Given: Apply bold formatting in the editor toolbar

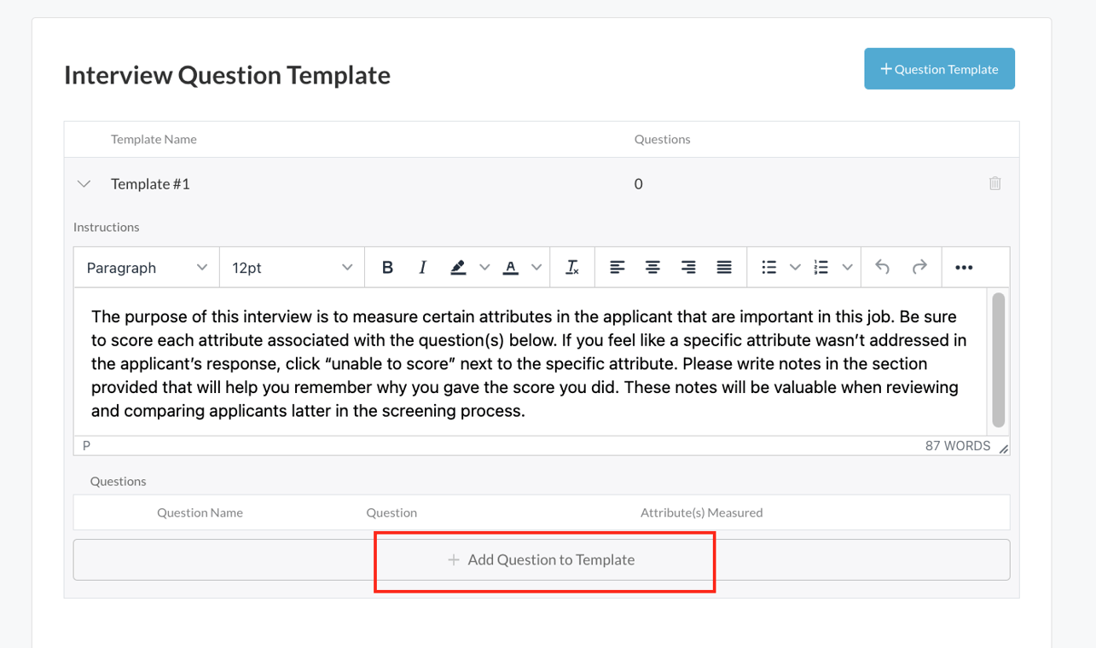Looking at the screenshot, I should pos(388,267).
